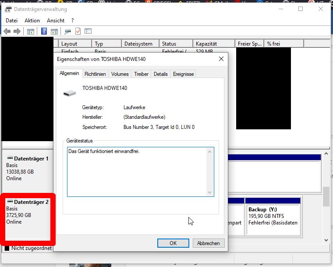Click the checkmark properties toolbar icon
Image resolution: width=333 pixels, height=267 pixels.
point(78,32)
